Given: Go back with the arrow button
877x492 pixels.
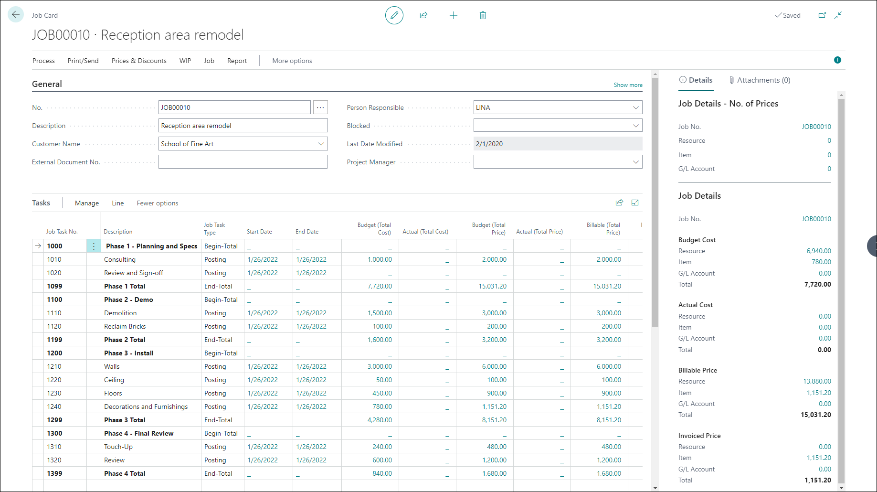Looking at the screenshot, I should pyautogui.click(x=16, y=14).
